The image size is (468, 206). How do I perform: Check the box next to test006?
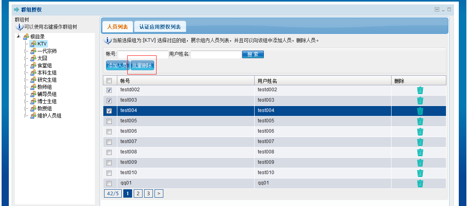coord(109,131)
